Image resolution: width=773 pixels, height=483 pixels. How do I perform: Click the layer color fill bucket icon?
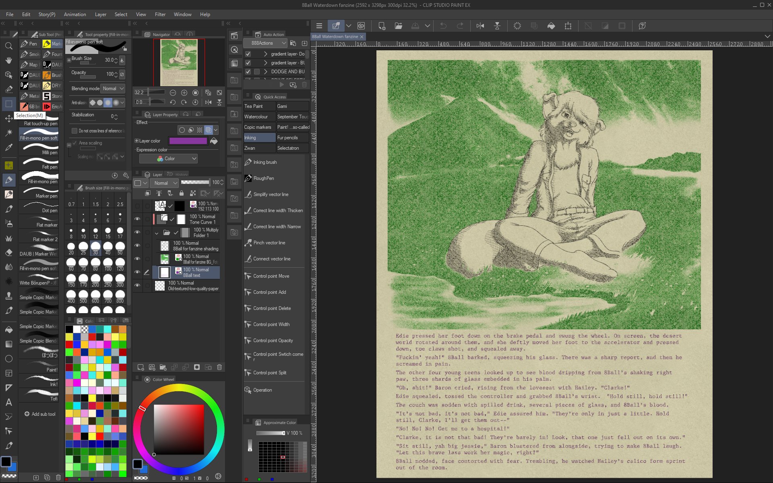(x=214, y=141)
